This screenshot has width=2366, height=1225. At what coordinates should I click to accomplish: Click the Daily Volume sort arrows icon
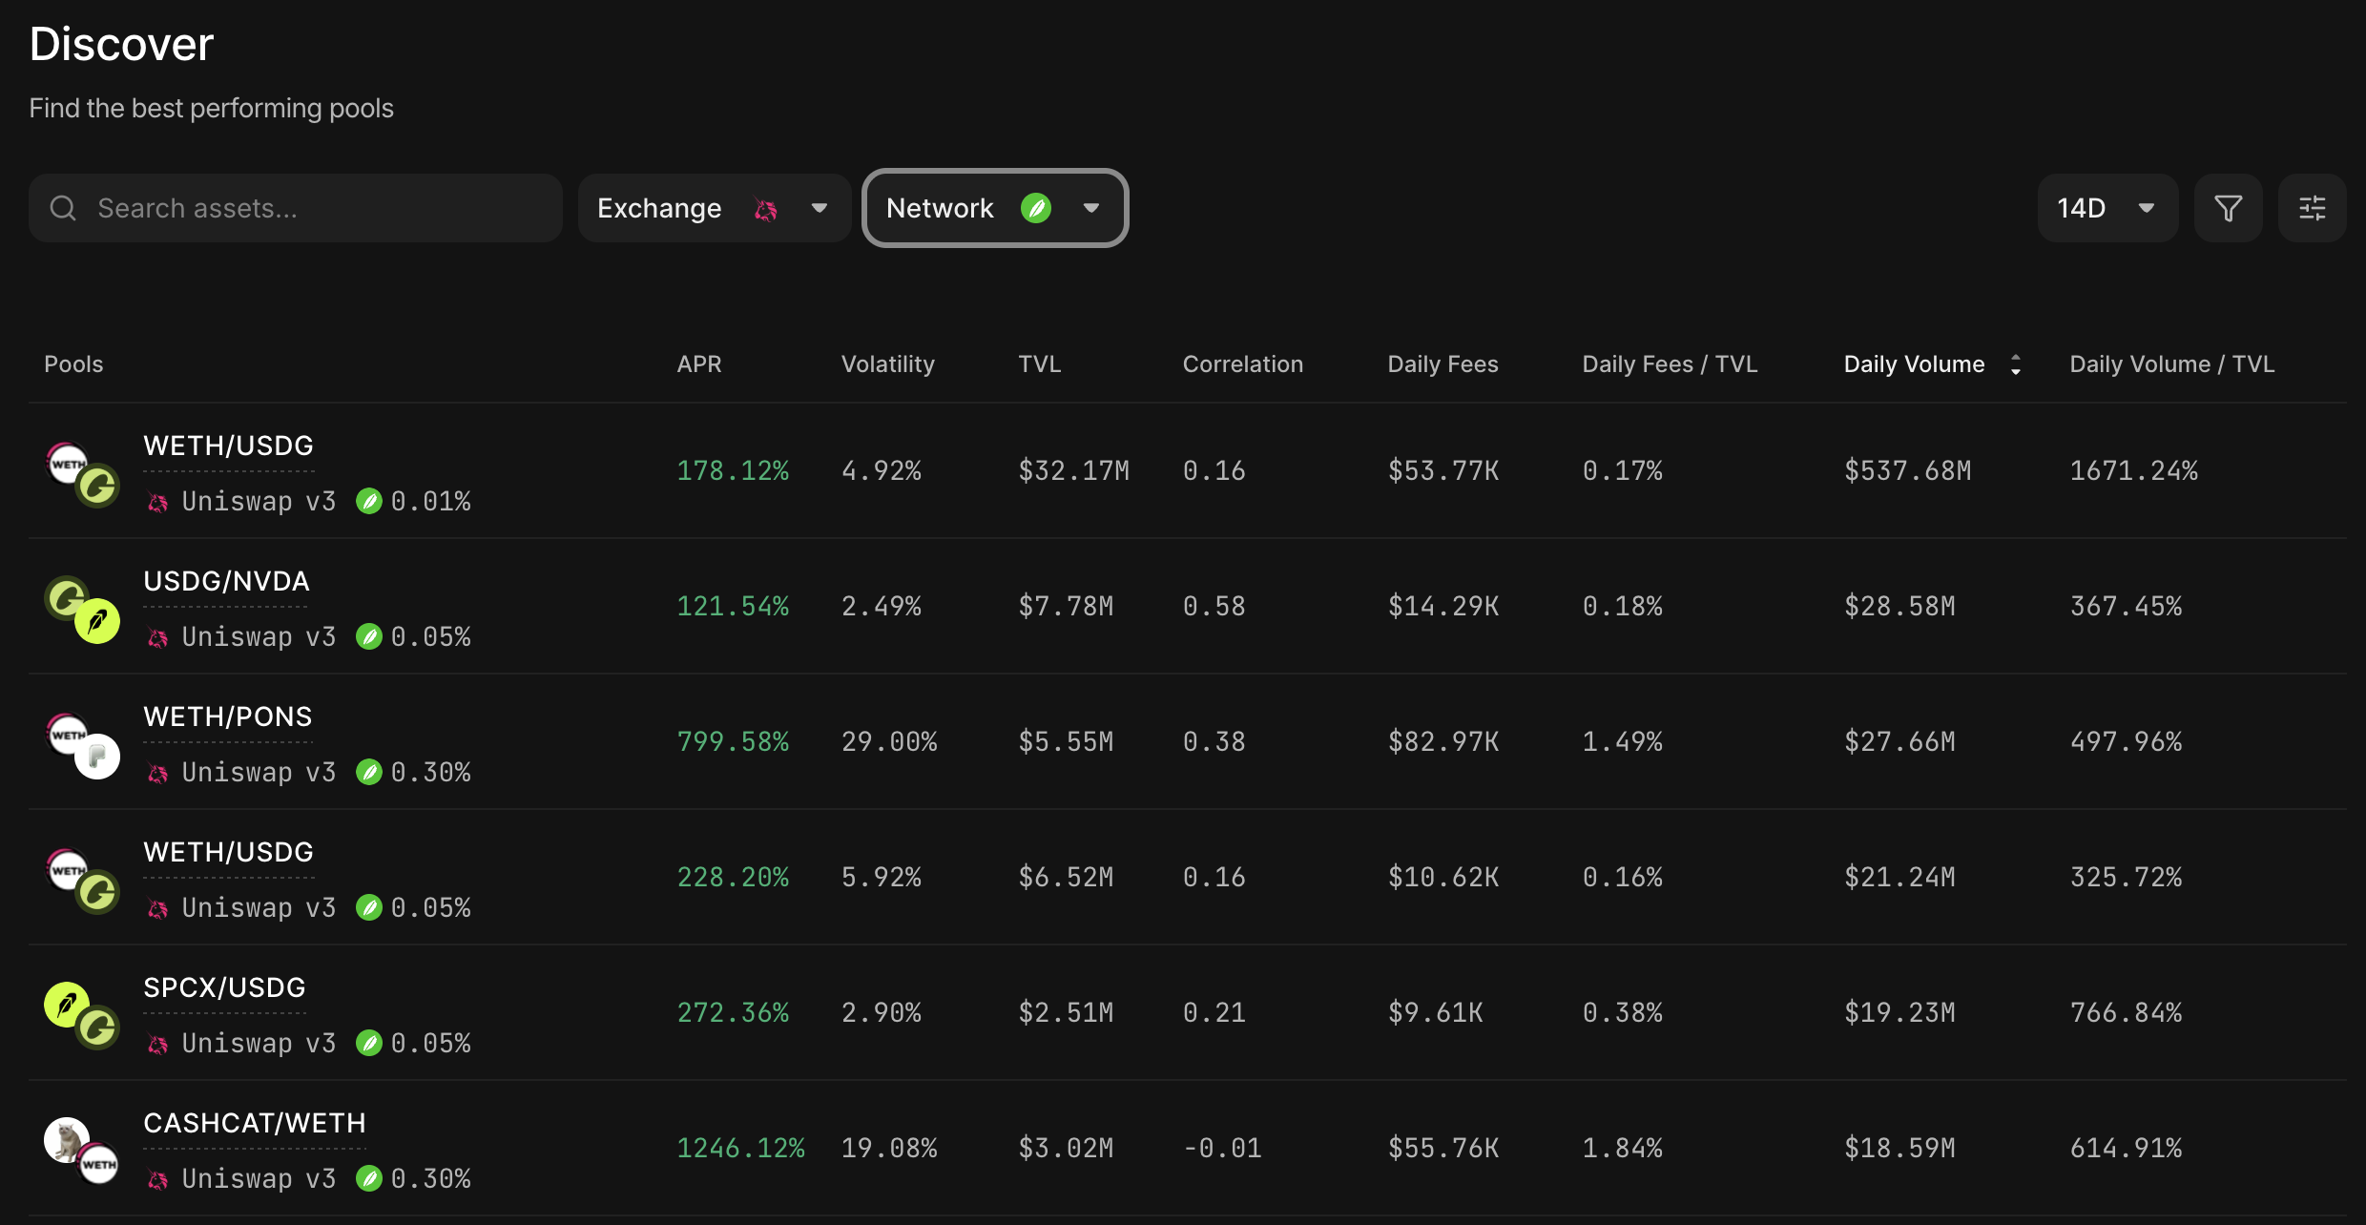(2016, 364)
